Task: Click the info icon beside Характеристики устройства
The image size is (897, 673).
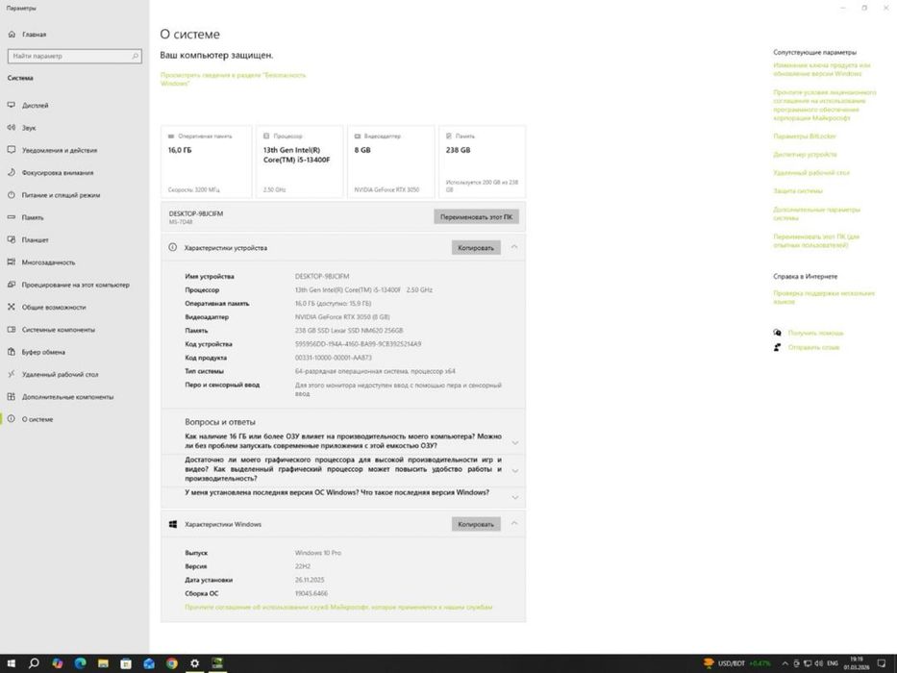Action: coord(173,247)
